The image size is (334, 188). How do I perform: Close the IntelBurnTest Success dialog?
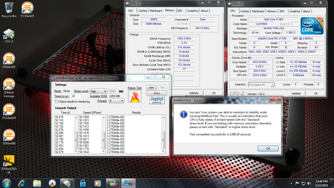(275, 99)
